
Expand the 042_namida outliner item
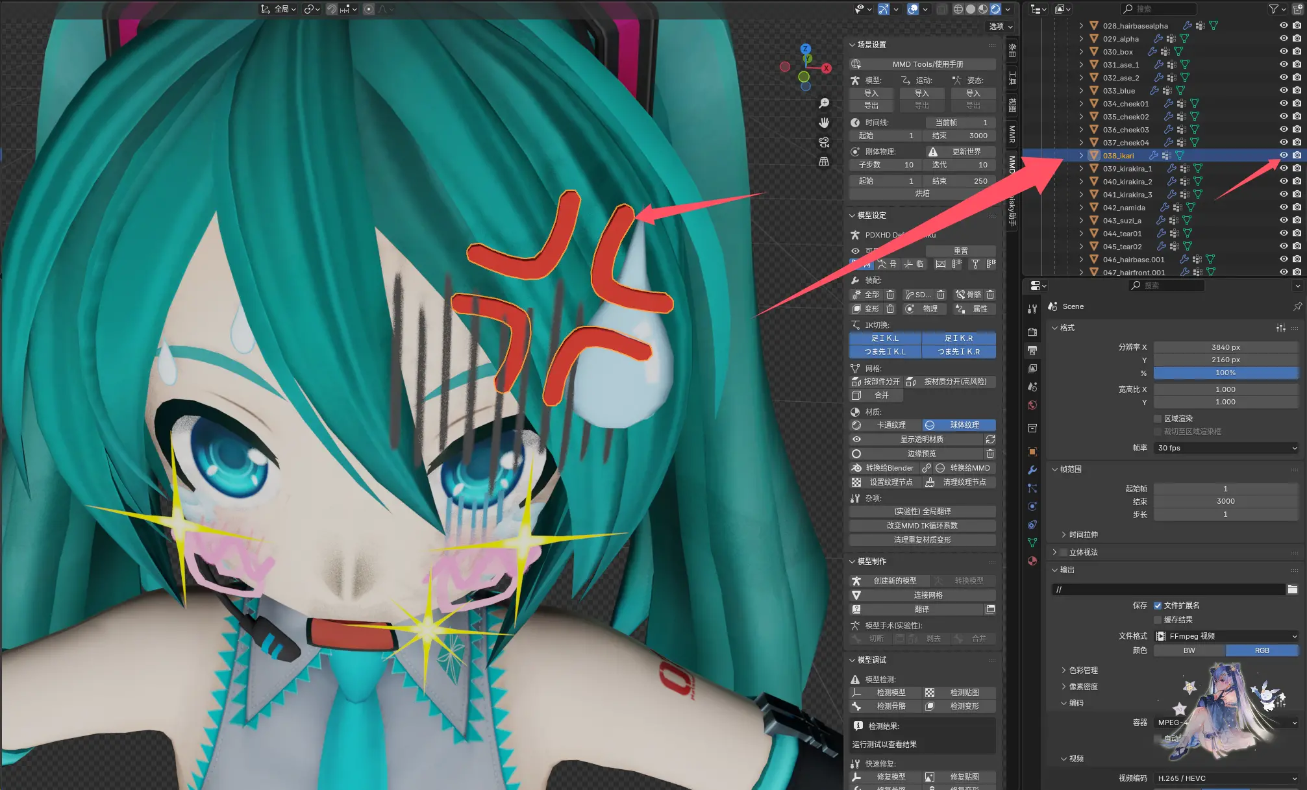pyautogui.click(x=1081, y=208)
